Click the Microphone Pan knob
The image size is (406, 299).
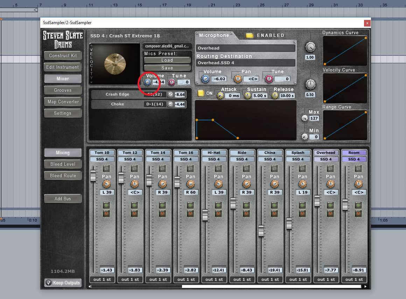tap(238, 79)
